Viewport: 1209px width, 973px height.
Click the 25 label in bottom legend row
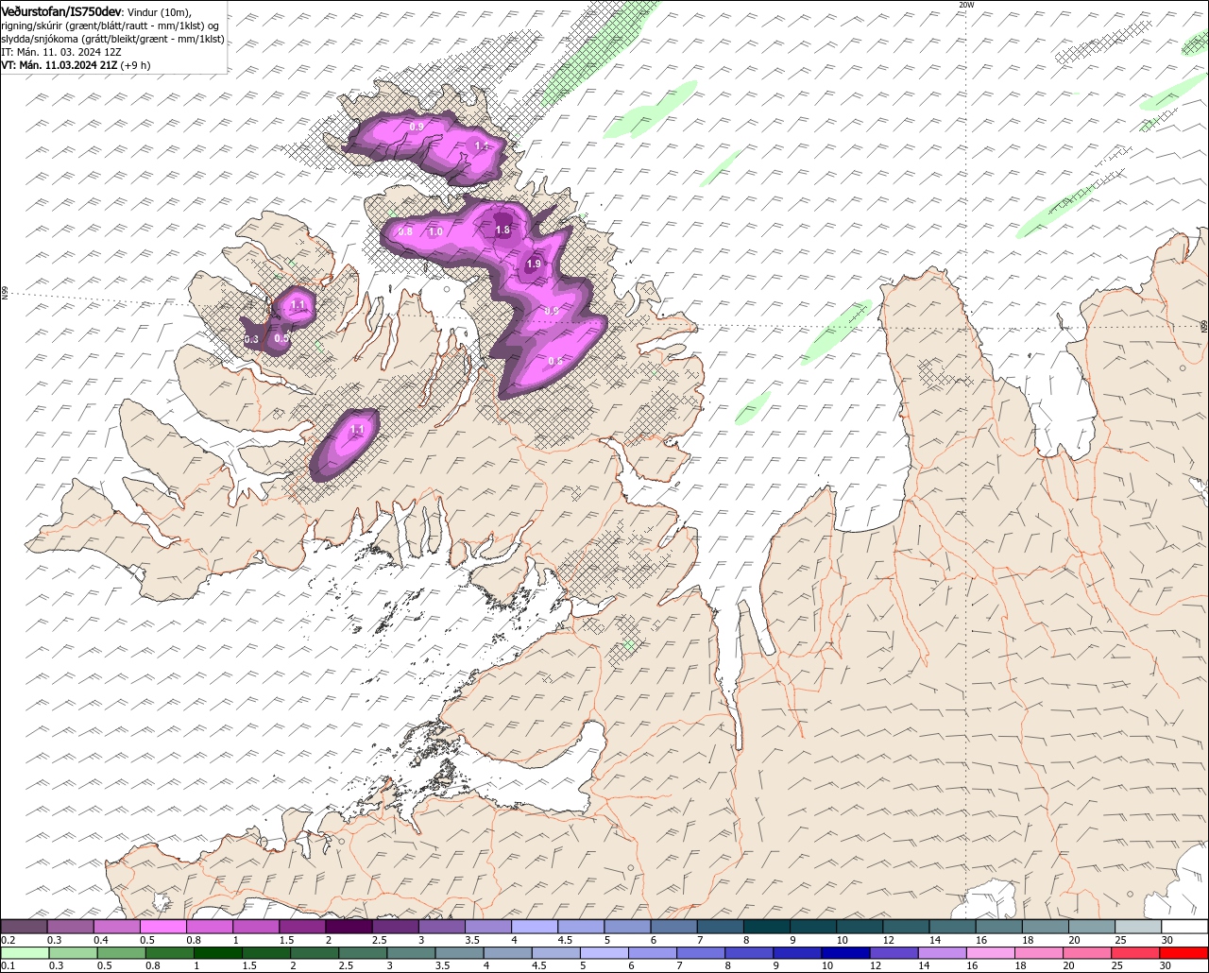click(1116, 965)
